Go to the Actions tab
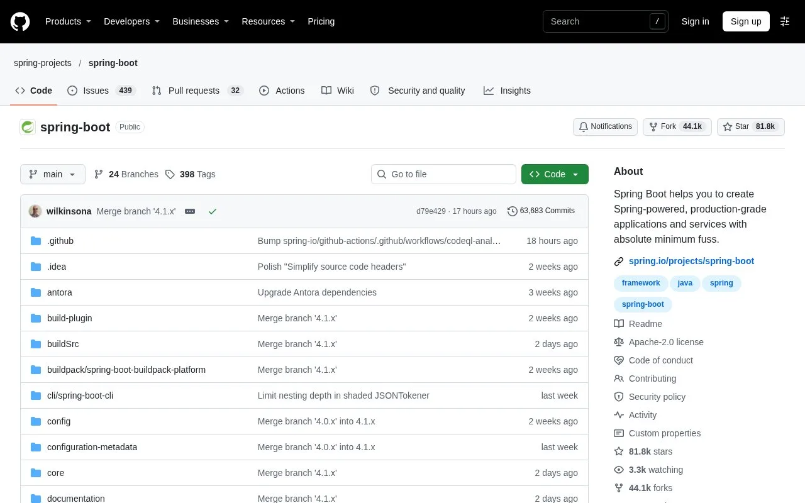 (x=282, y=91)
